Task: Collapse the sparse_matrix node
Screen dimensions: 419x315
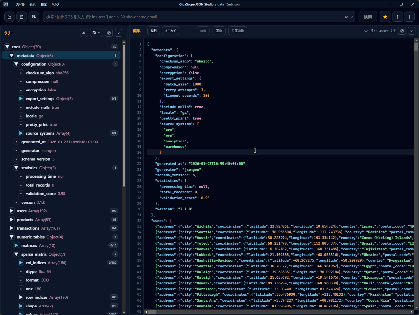Action: 16,254
